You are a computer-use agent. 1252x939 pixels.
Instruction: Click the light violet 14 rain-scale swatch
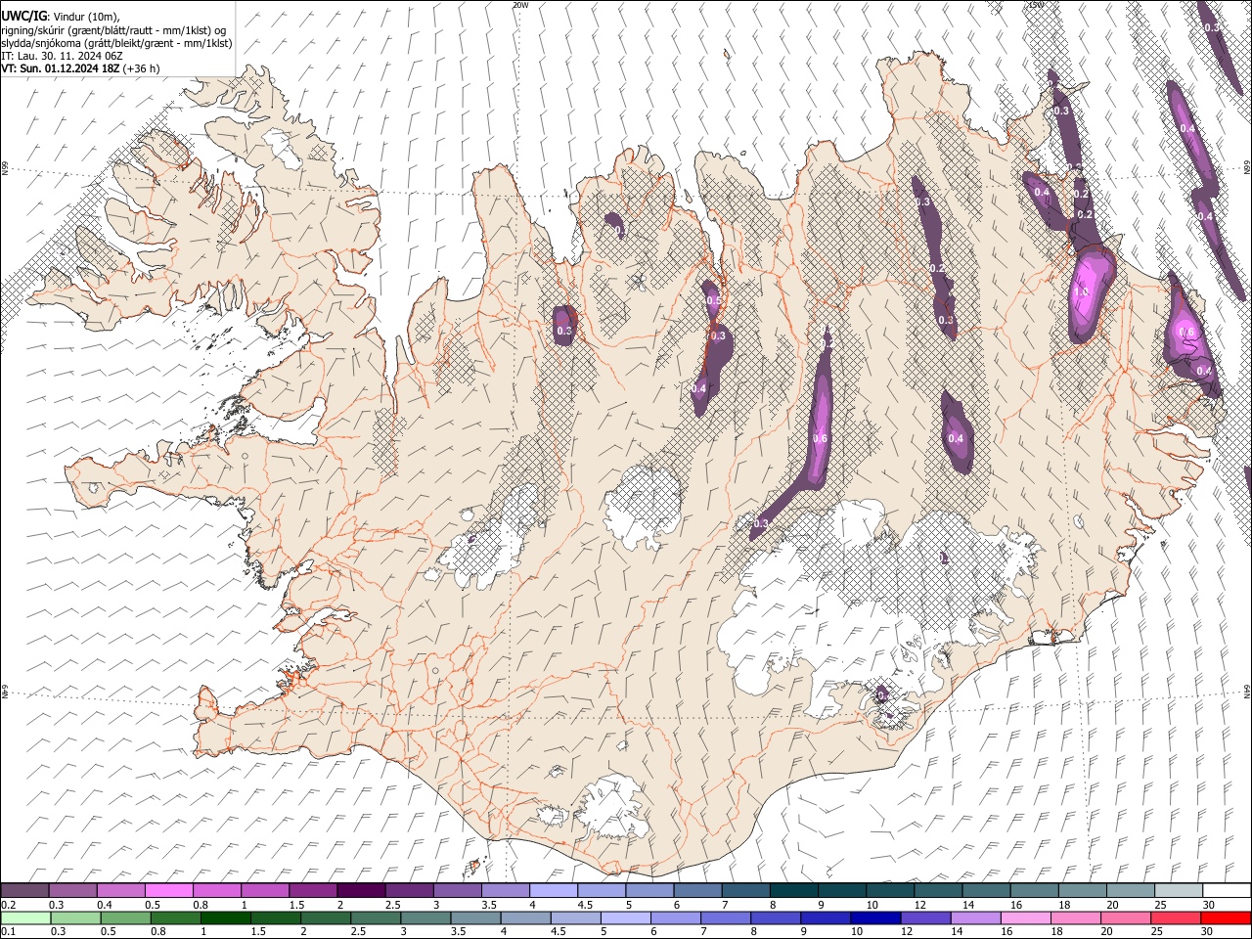(976, 917)
